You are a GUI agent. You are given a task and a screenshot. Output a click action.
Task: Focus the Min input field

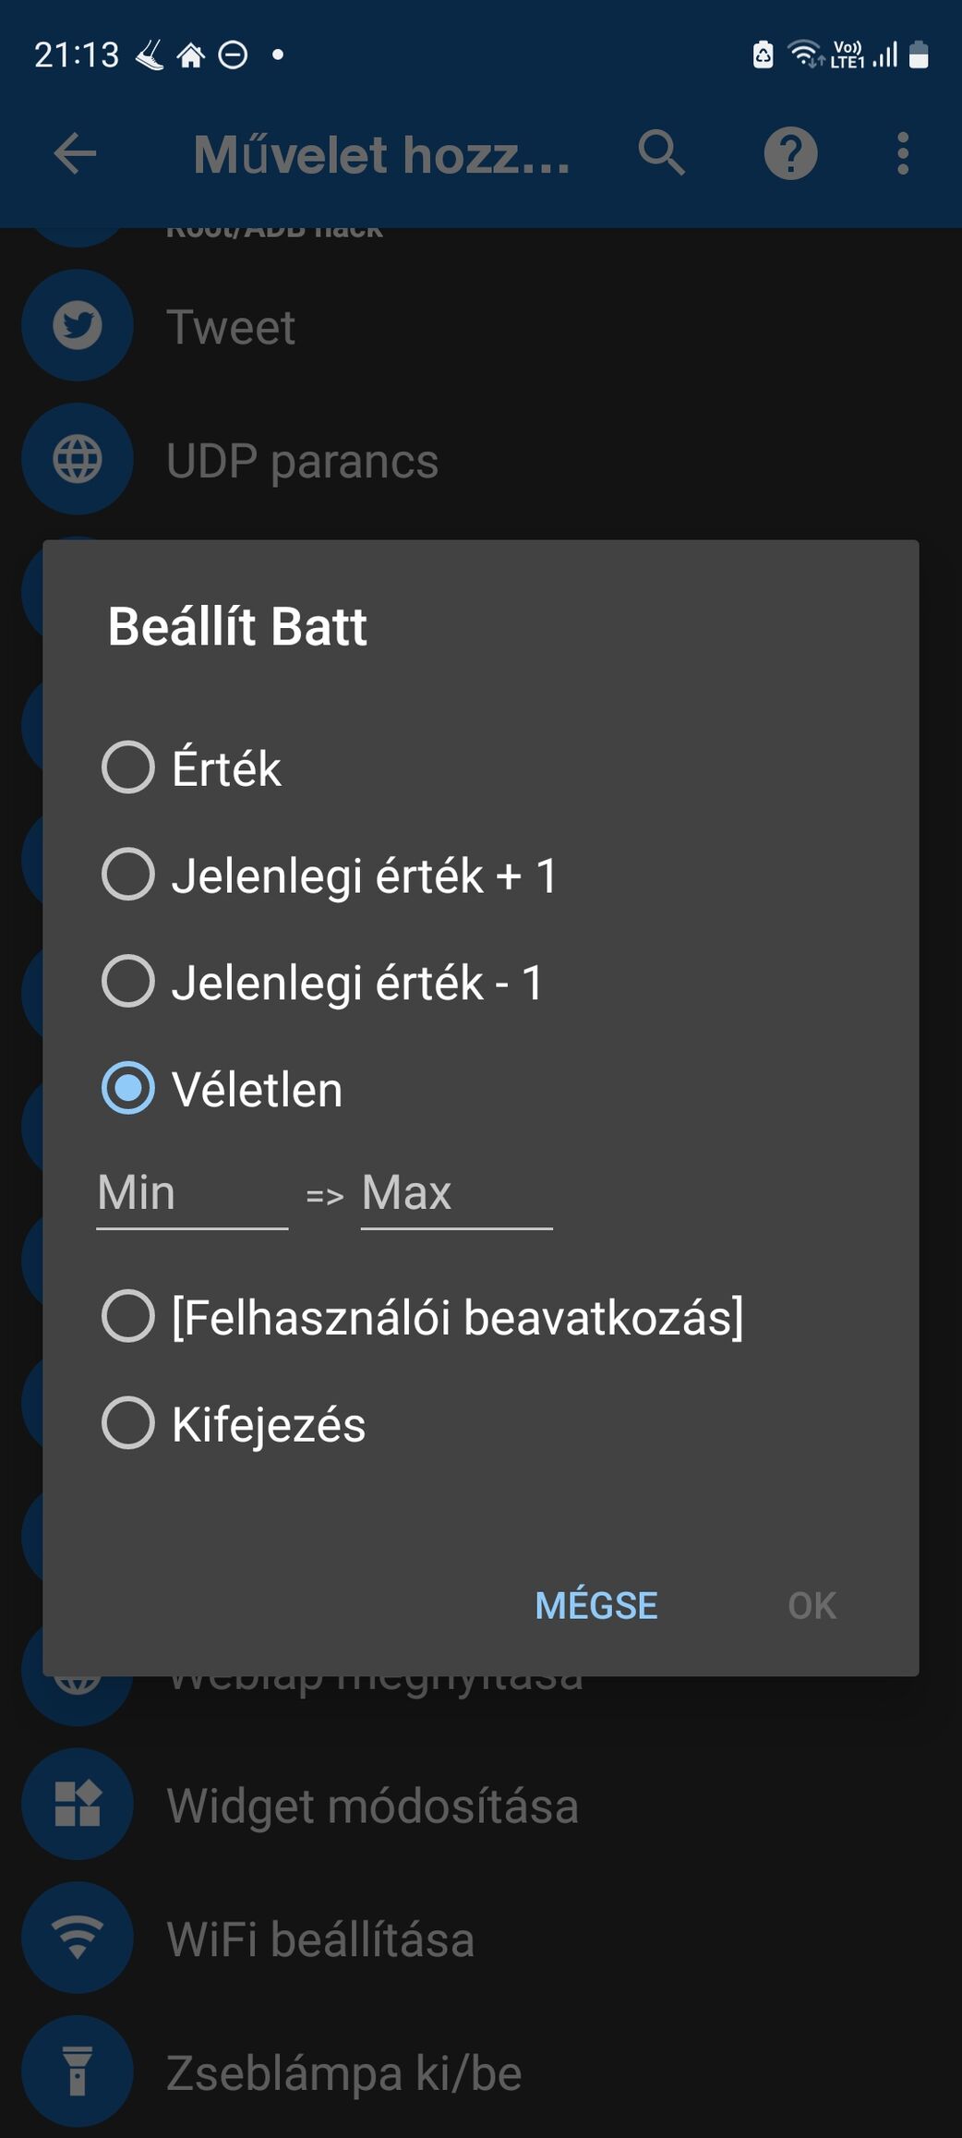[x=192, y=1195]
